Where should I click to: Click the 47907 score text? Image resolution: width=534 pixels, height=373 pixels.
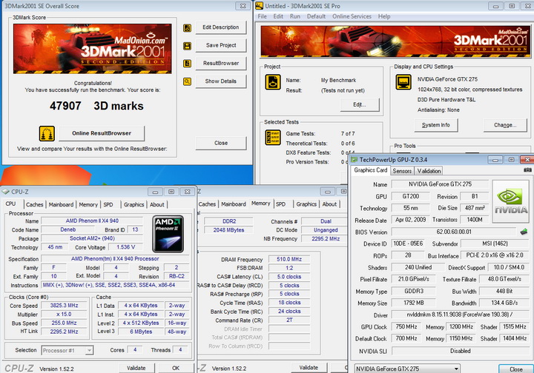pyautogui.click(x=65, y=106)
